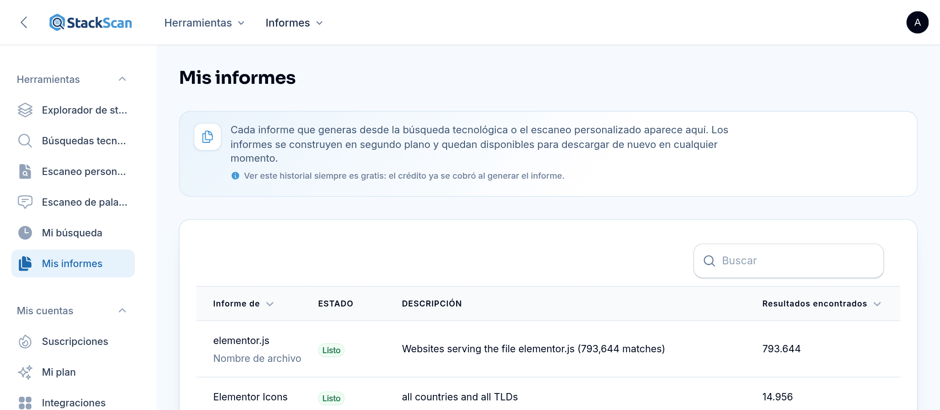
Task: Open Búsquedas tecnológicas in sidebar
Action: click(73, 141)
